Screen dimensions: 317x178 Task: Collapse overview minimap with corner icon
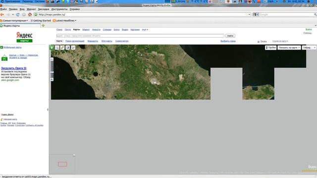74,155
